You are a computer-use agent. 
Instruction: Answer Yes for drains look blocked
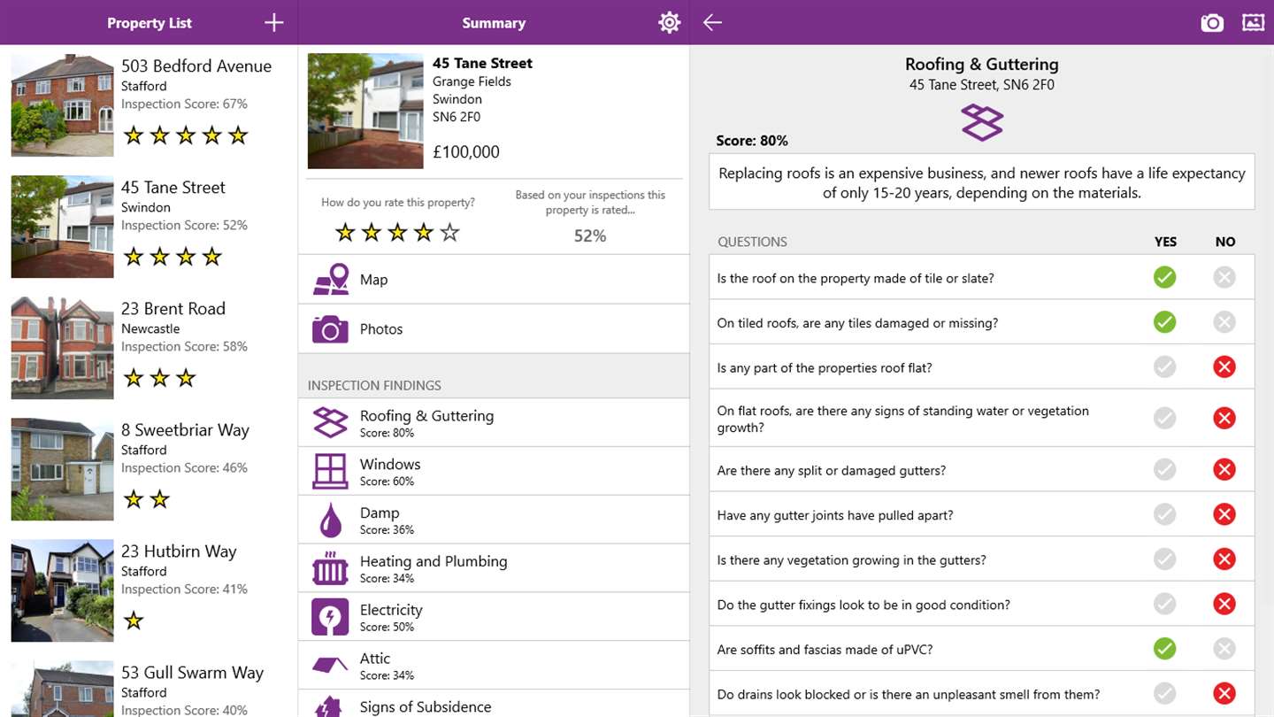coord(1164,694)
